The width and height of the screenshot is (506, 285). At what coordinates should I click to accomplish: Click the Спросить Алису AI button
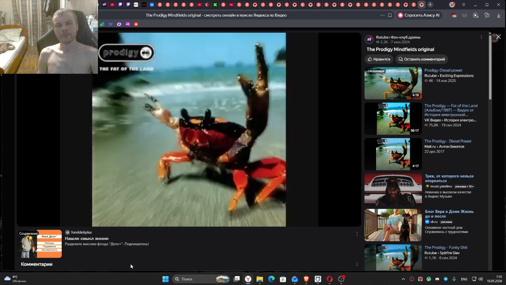coord(419,15)
